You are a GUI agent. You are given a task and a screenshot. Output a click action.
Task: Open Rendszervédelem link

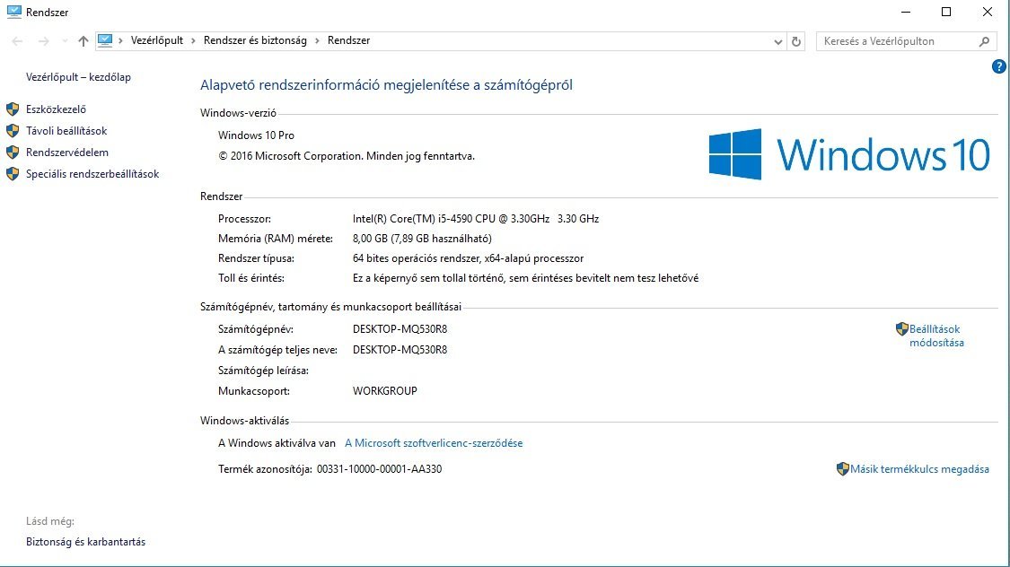pyautogui.click(x=67, y=153)
